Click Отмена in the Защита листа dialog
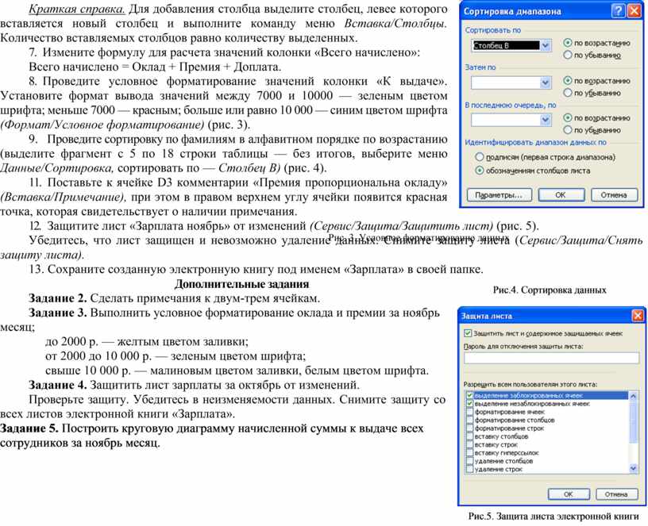This screenshot has width=648, height=526. (616, 493)
